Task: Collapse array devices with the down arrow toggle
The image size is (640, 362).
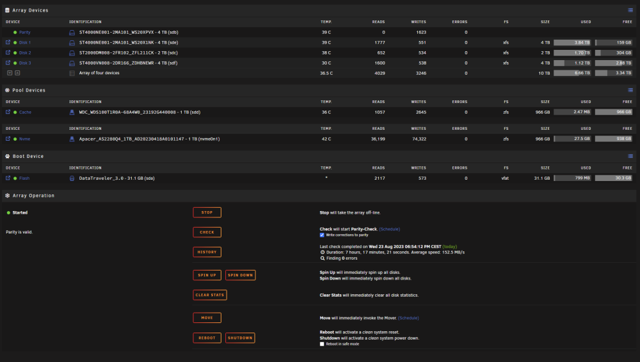Action: (10, 73)
